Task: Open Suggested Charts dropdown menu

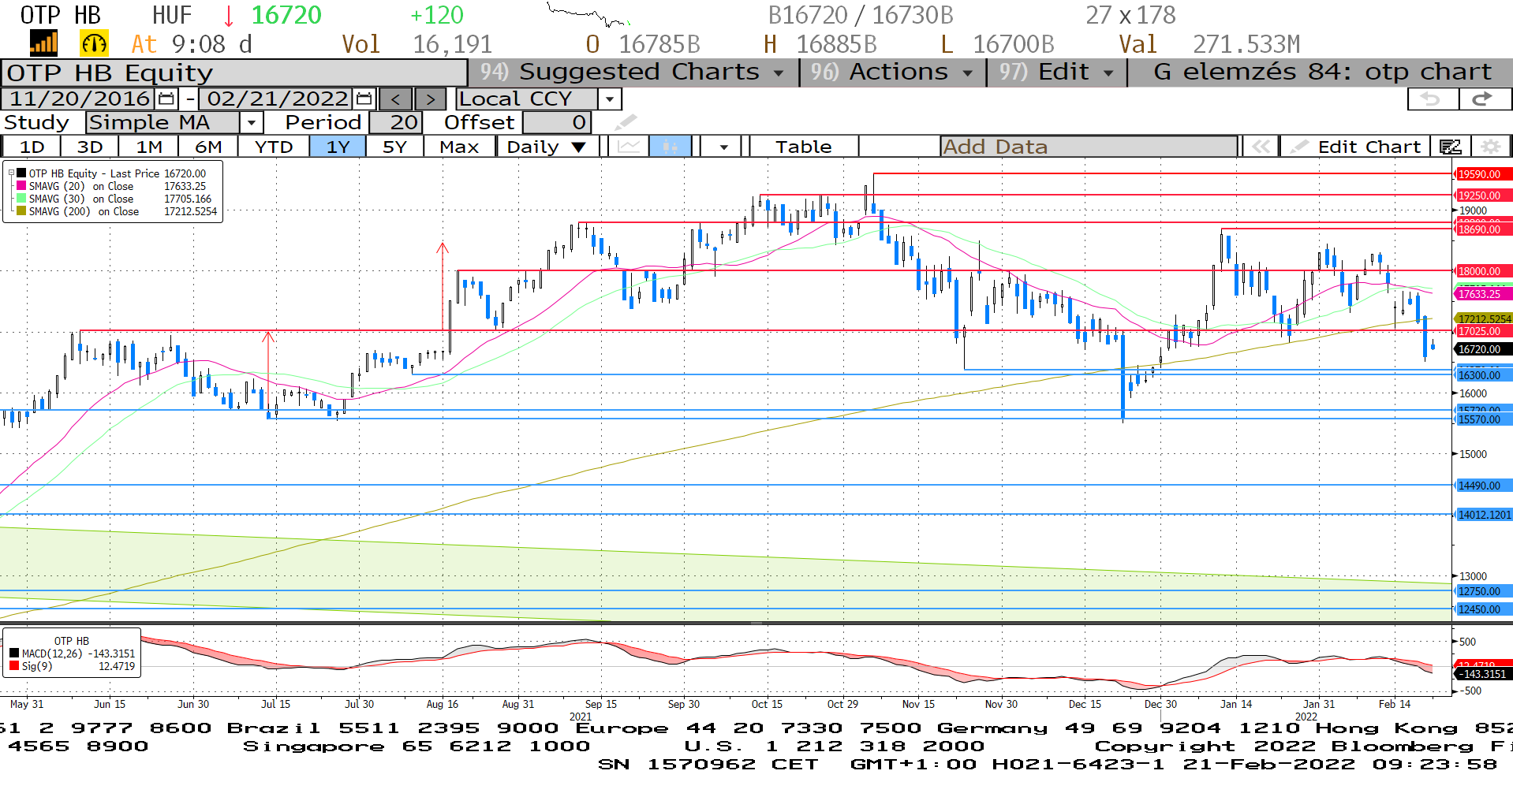Action: tap(633, 73)
